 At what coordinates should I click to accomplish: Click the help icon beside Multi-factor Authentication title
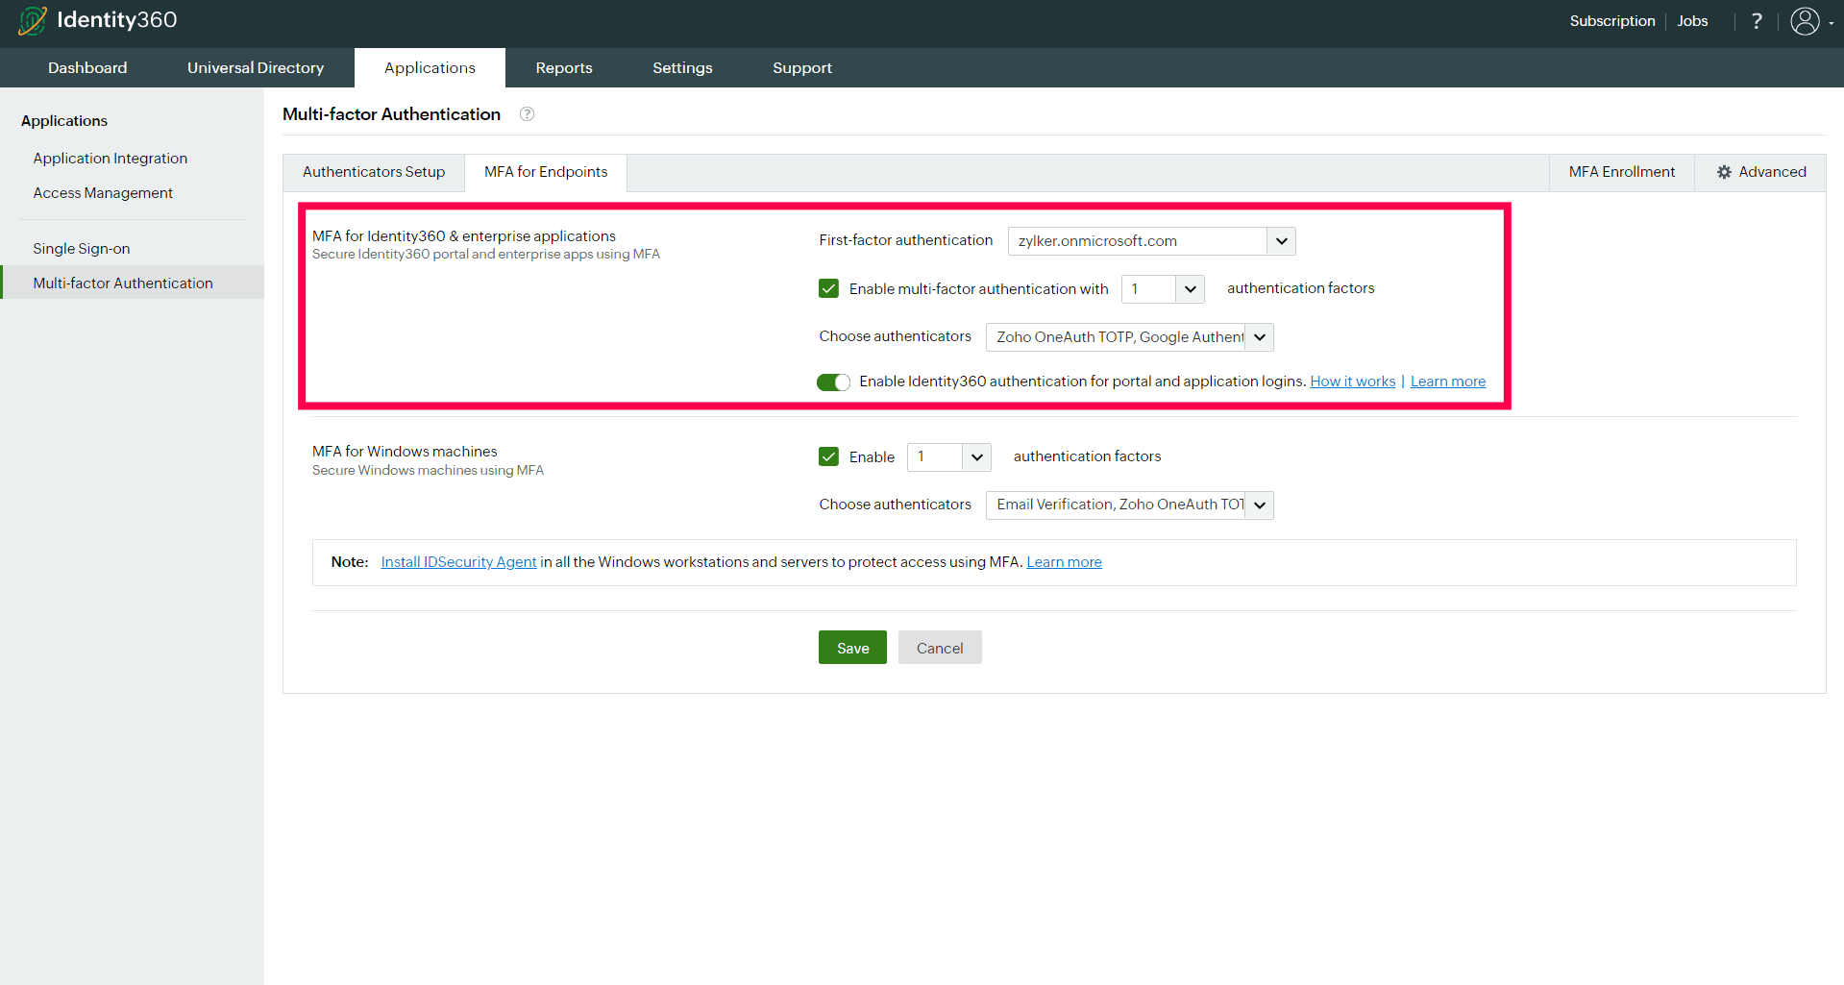(527, 114)
